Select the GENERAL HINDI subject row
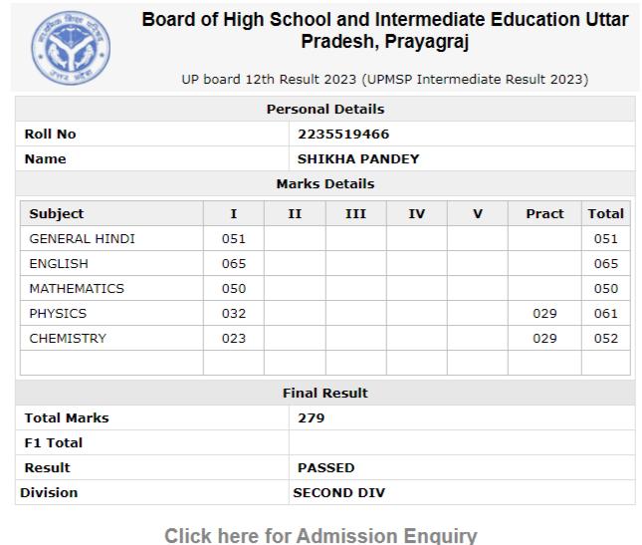Screen dimensions: 642x545 point(325,238)
